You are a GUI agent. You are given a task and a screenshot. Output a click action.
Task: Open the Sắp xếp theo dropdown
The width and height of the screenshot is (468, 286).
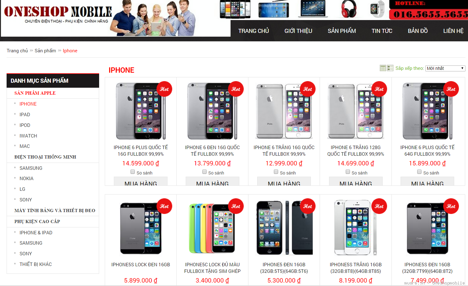point(445,68)
